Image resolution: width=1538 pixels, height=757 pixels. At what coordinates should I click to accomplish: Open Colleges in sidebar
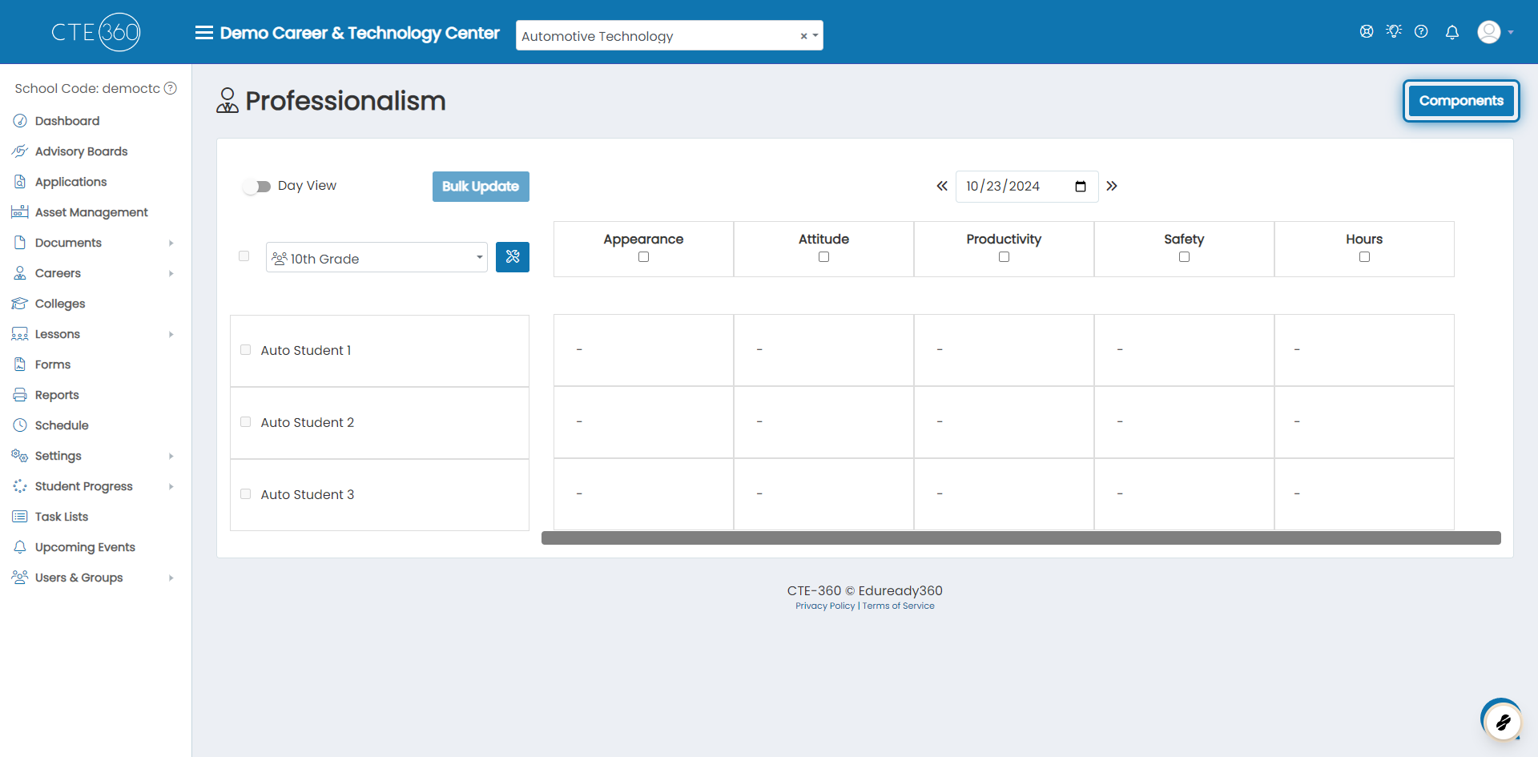[60, 304]
